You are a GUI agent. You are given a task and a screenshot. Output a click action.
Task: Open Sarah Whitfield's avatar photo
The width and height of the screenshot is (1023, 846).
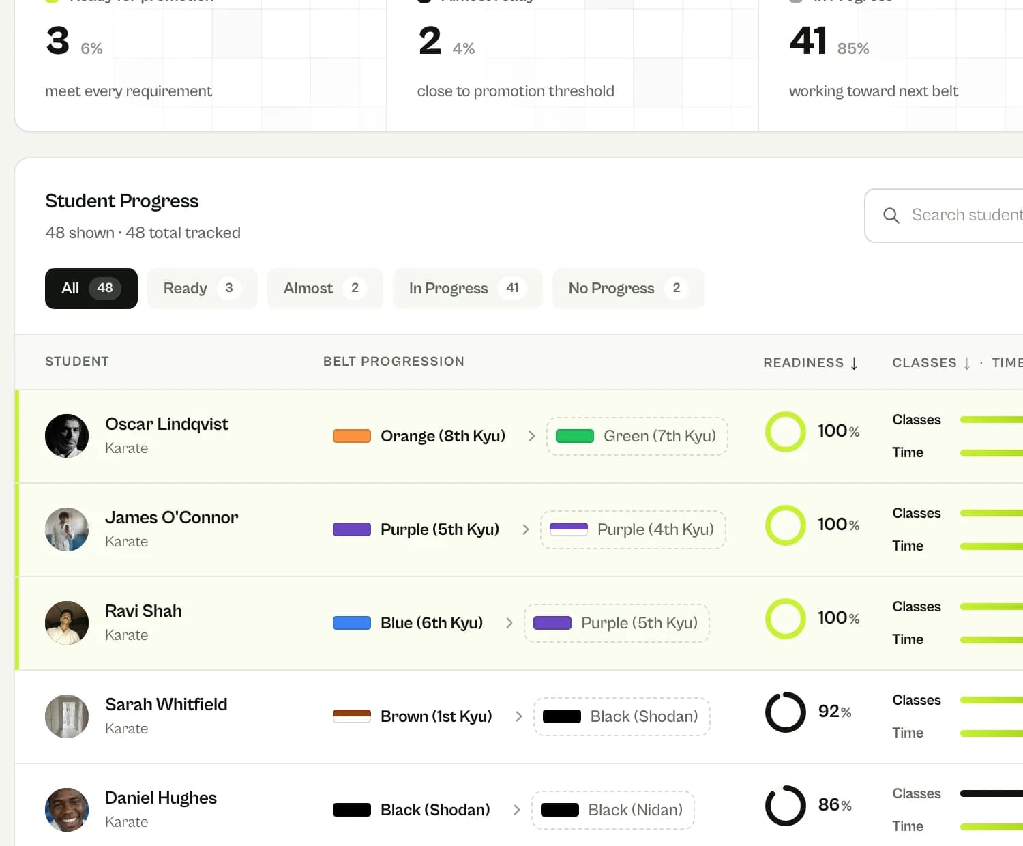coord(67,716)
